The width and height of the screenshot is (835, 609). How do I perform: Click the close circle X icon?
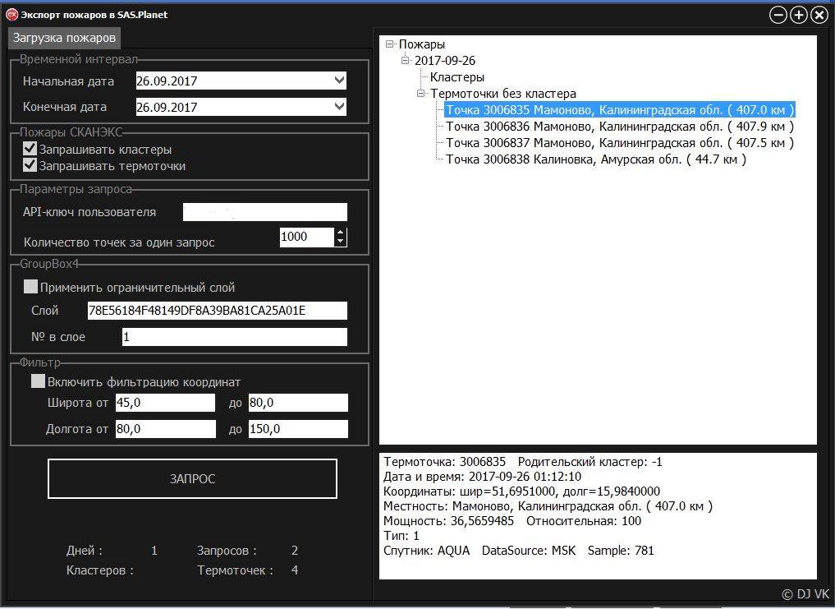click(819, 15)
